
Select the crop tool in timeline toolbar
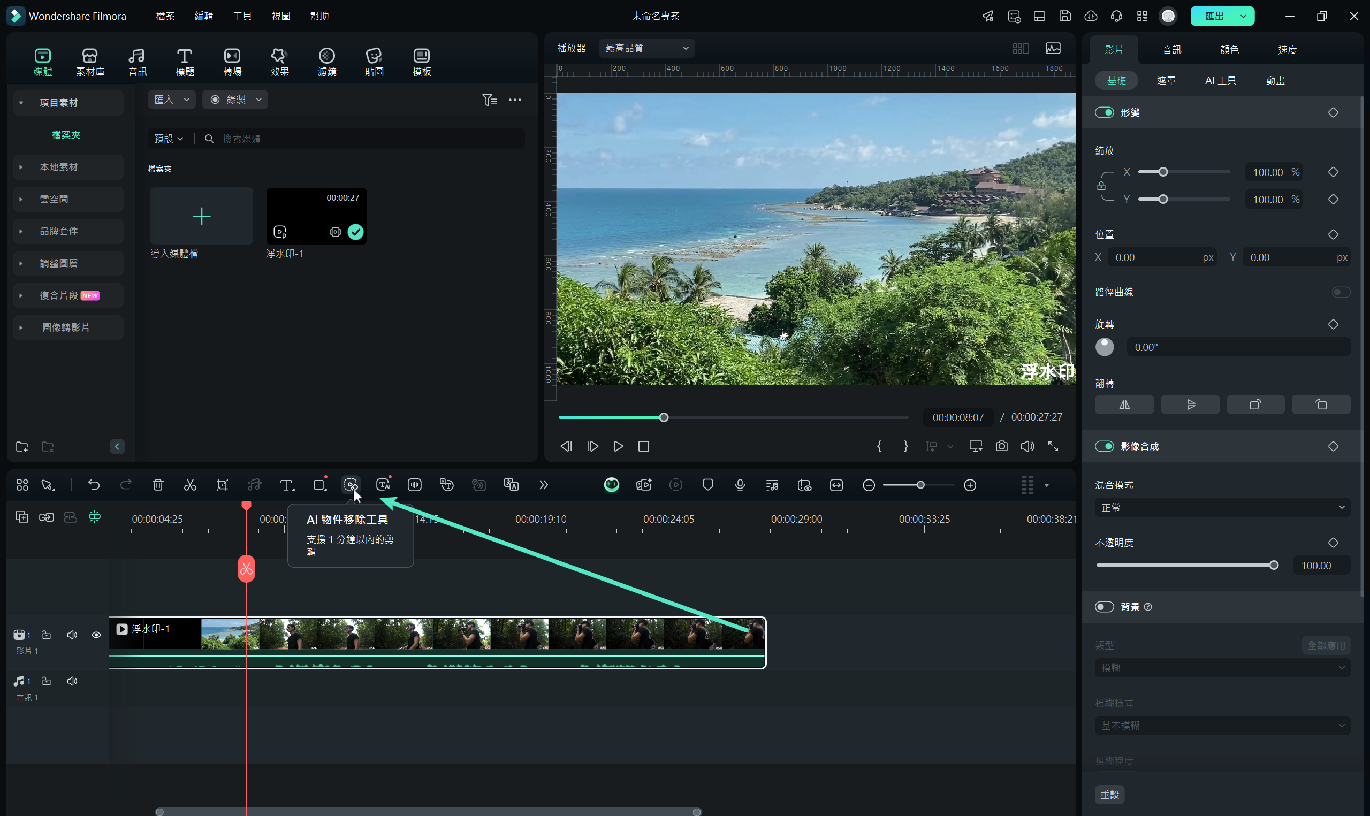click(222, 485)
